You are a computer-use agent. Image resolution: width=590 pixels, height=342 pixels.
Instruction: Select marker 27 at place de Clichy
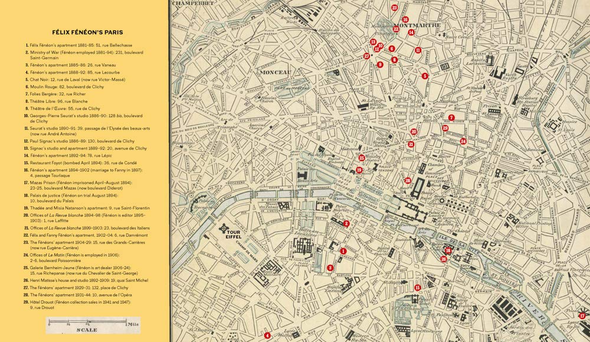(366, 56)
